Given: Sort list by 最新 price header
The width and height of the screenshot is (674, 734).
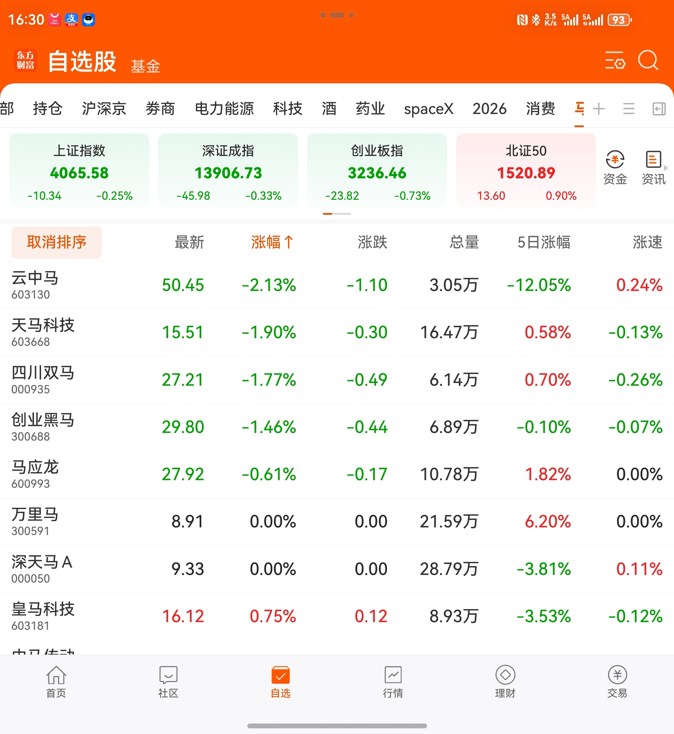Looking at the screenshot, I should coord(189,242).
